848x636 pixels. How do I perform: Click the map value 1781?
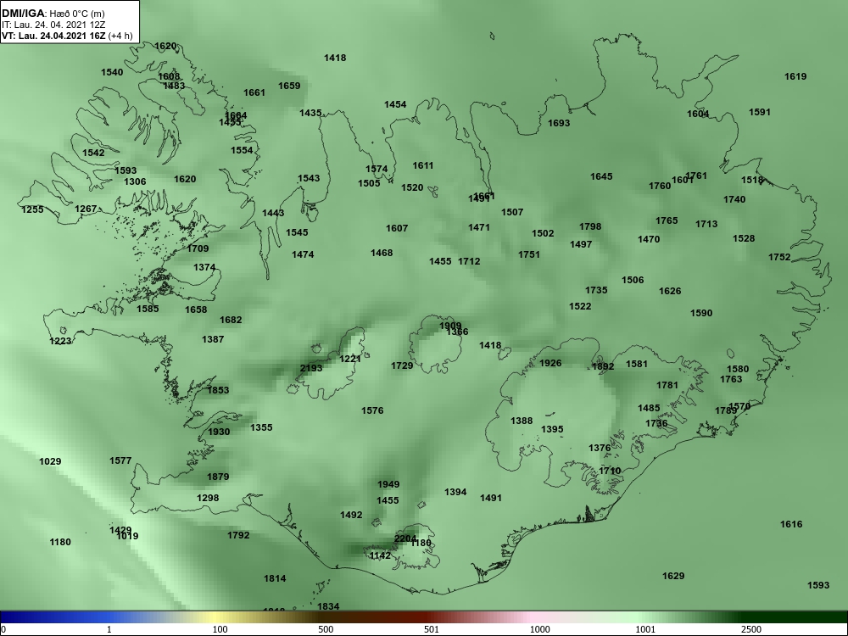pos(667,385)
